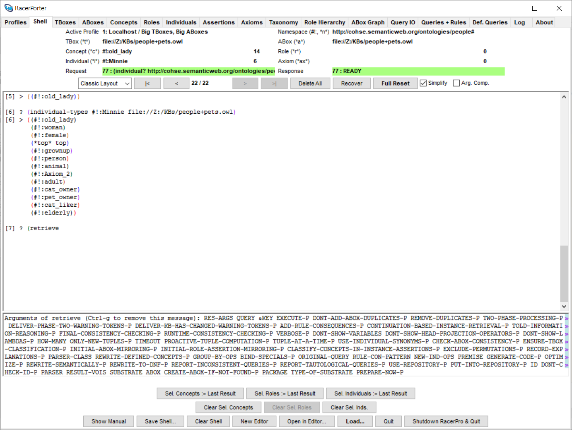This screenshot has width=572, height=430.
Task: Click the shell vertical scrollbar thumb
Action: 564,274
